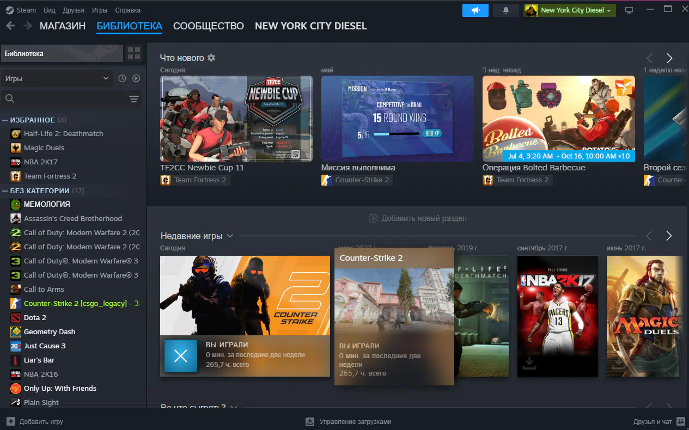Open the Справка menu
The width and height of the screenshot is (689, 430).
click(x=128, y=10)
